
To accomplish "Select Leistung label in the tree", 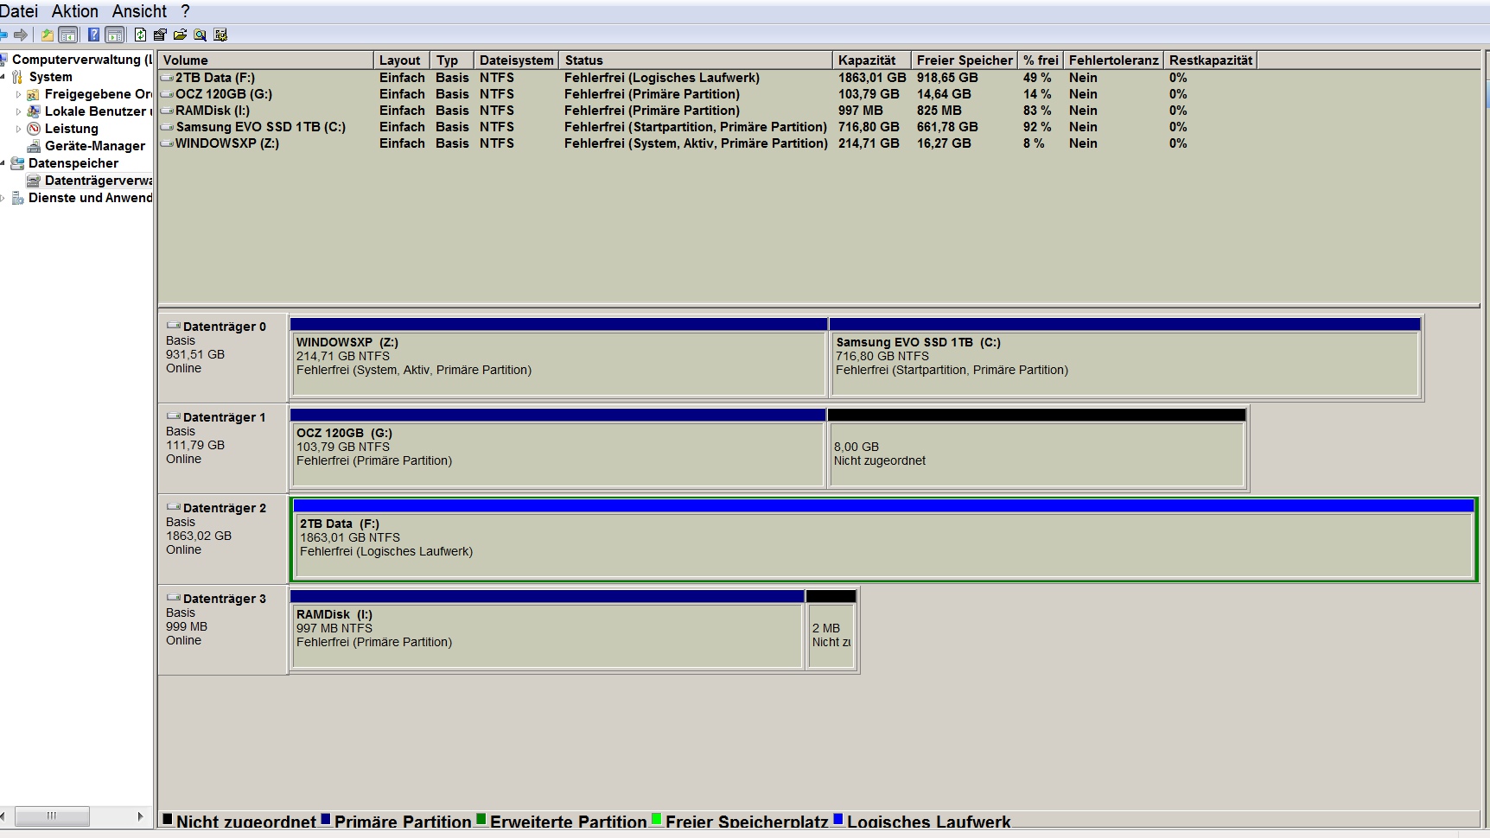I will (72, 129).
